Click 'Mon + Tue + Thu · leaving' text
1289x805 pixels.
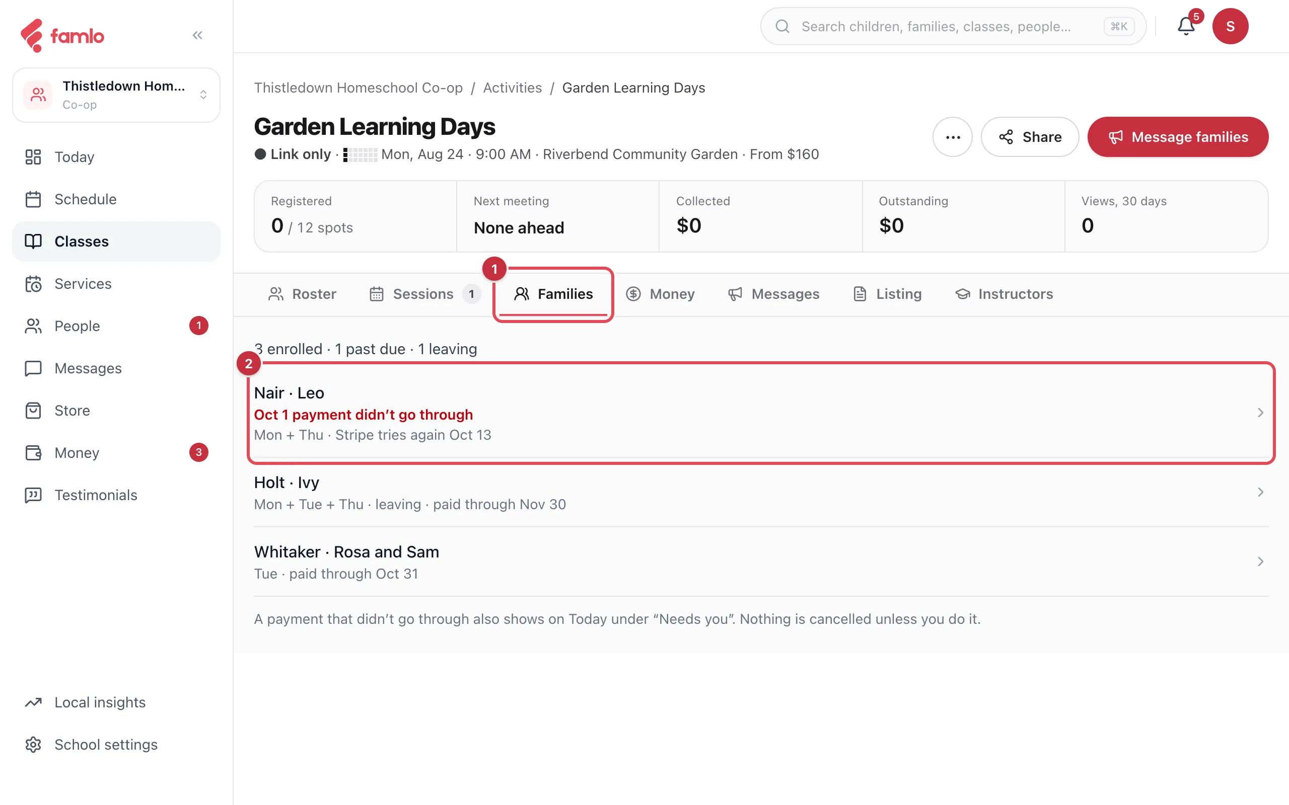tap(338, 504)
